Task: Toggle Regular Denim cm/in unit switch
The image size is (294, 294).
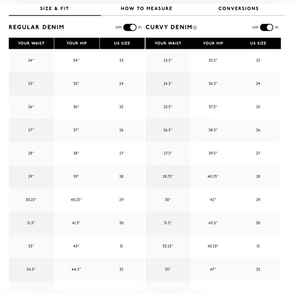Action: [x=130, y=27]
